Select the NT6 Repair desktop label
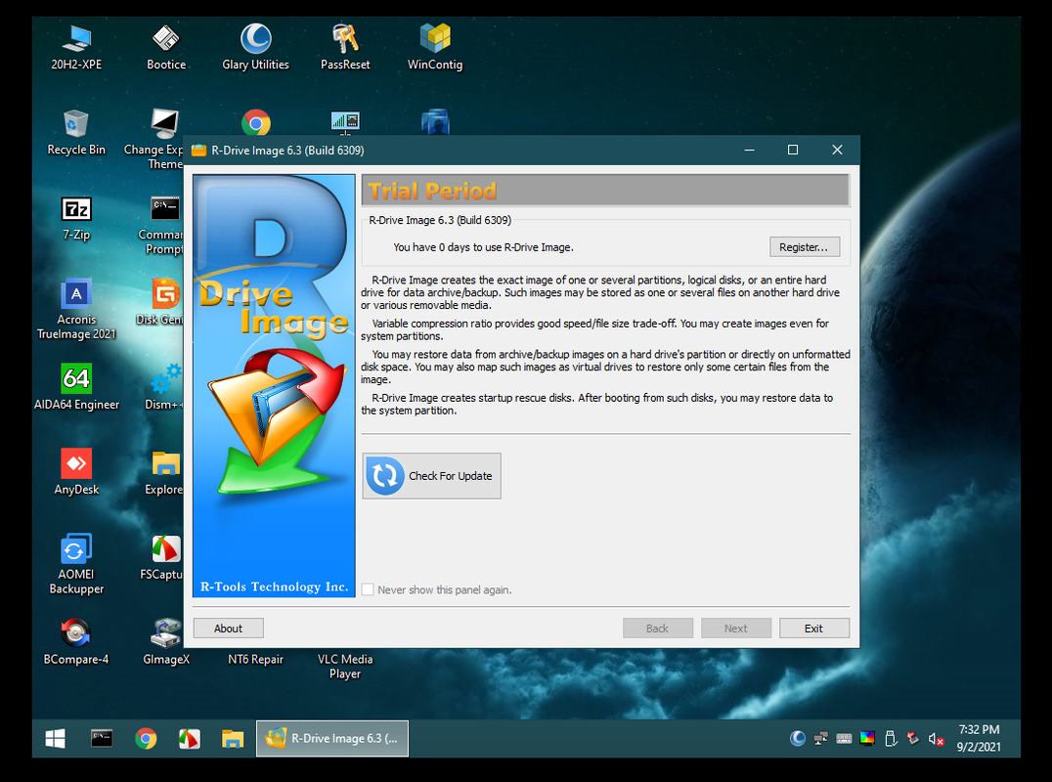The width and height of the screenshot is (1052, 782). [255, 659]
